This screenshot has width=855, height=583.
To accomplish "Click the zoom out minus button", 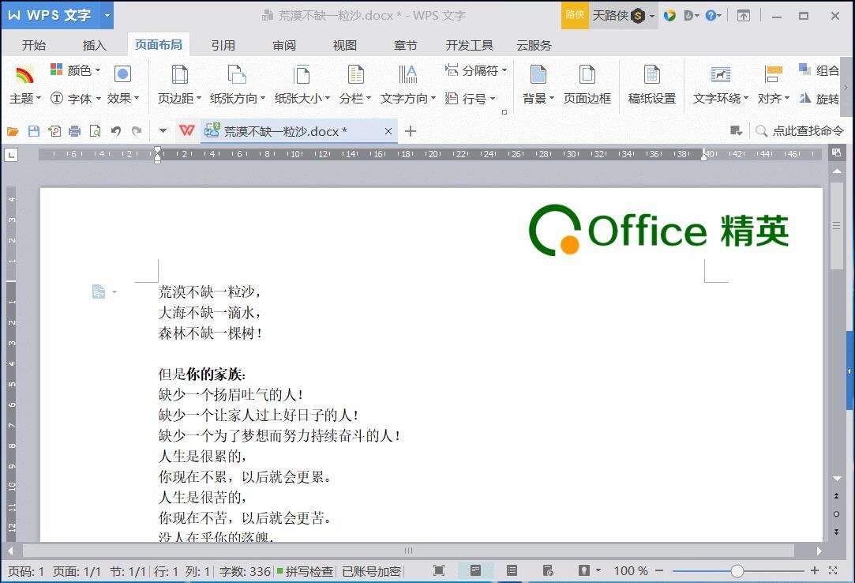I will (659, 571).
